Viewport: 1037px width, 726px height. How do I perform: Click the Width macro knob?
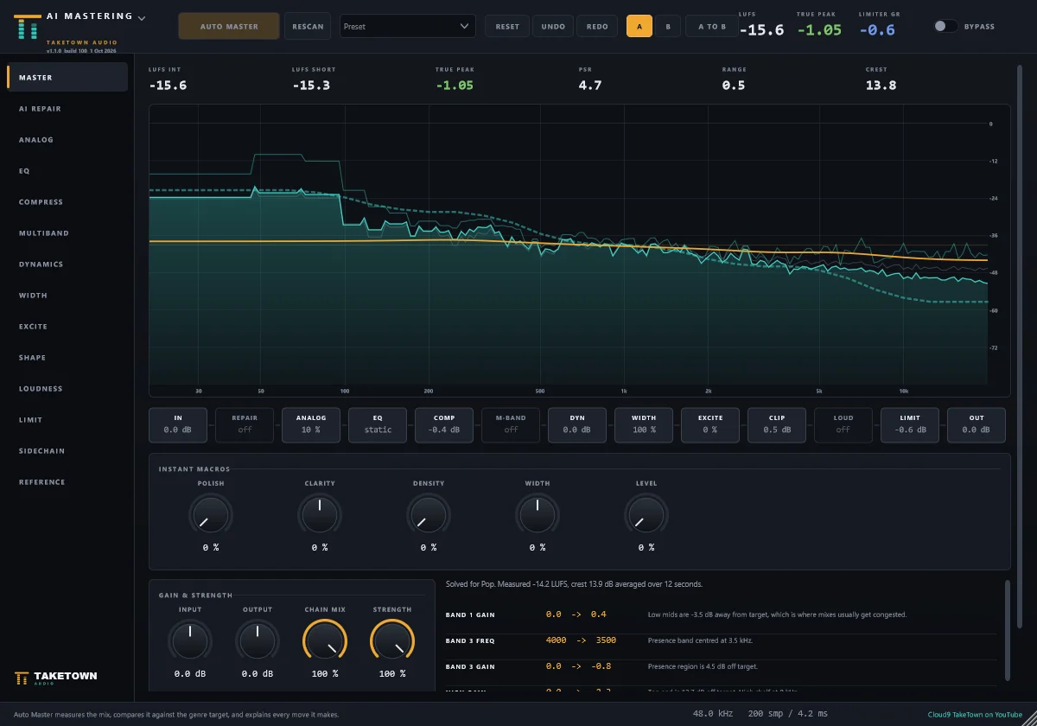tap(538, 516)
